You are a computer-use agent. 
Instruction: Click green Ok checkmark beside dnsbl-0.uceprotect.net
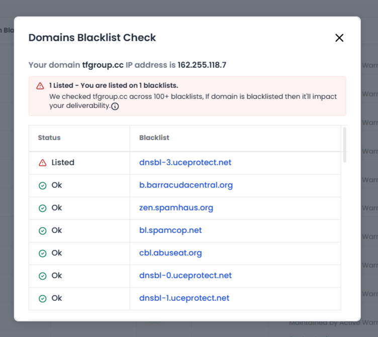43,276
